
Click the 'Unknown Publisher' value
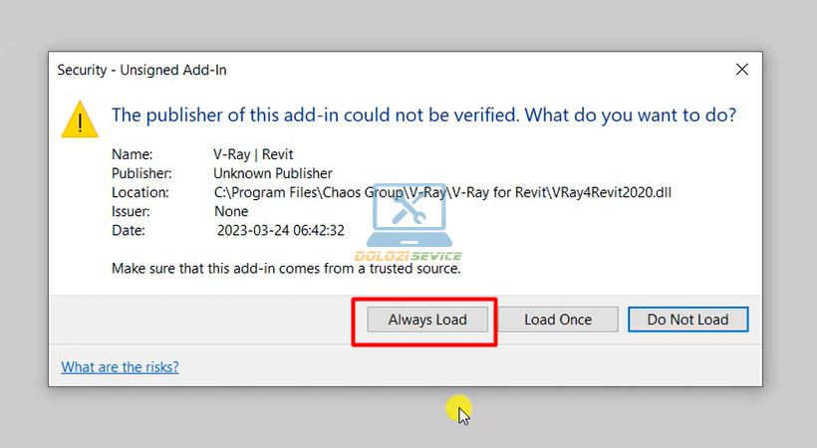273,173
